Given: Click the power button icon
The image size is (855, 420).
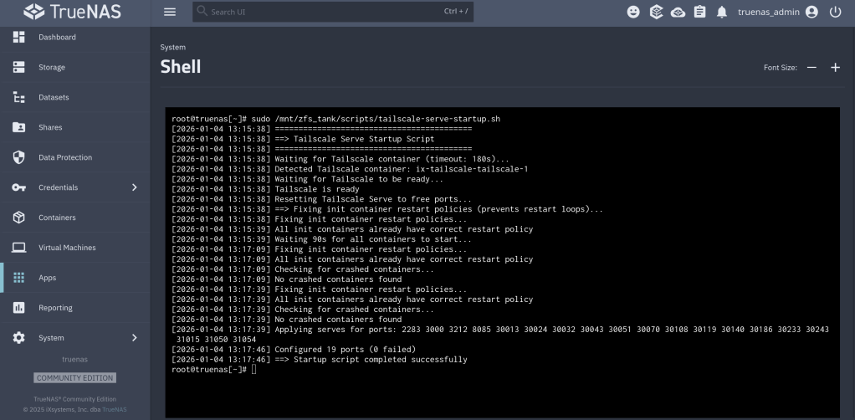Looking at the screenshot, I should pos(834,12).
